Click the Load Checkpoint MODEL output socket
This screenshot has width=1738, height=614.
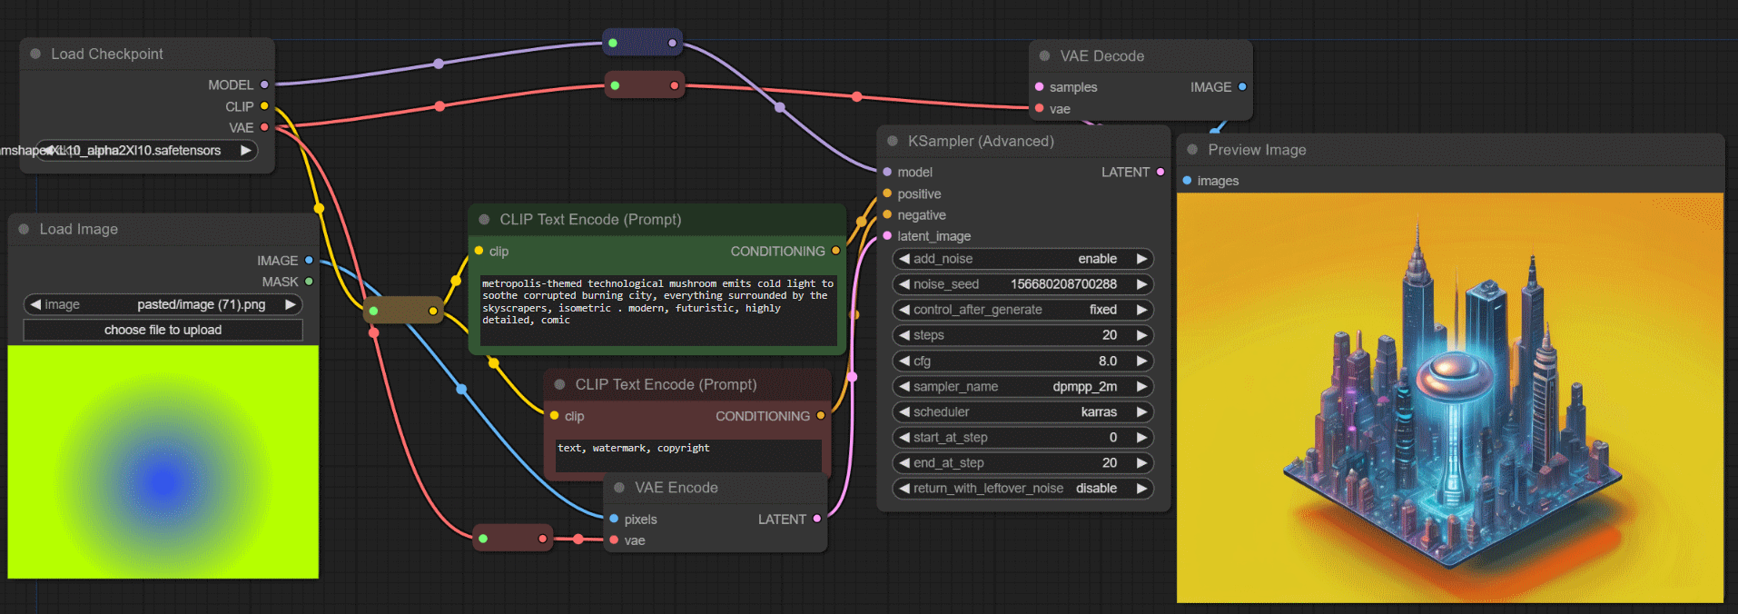point(264,84)
